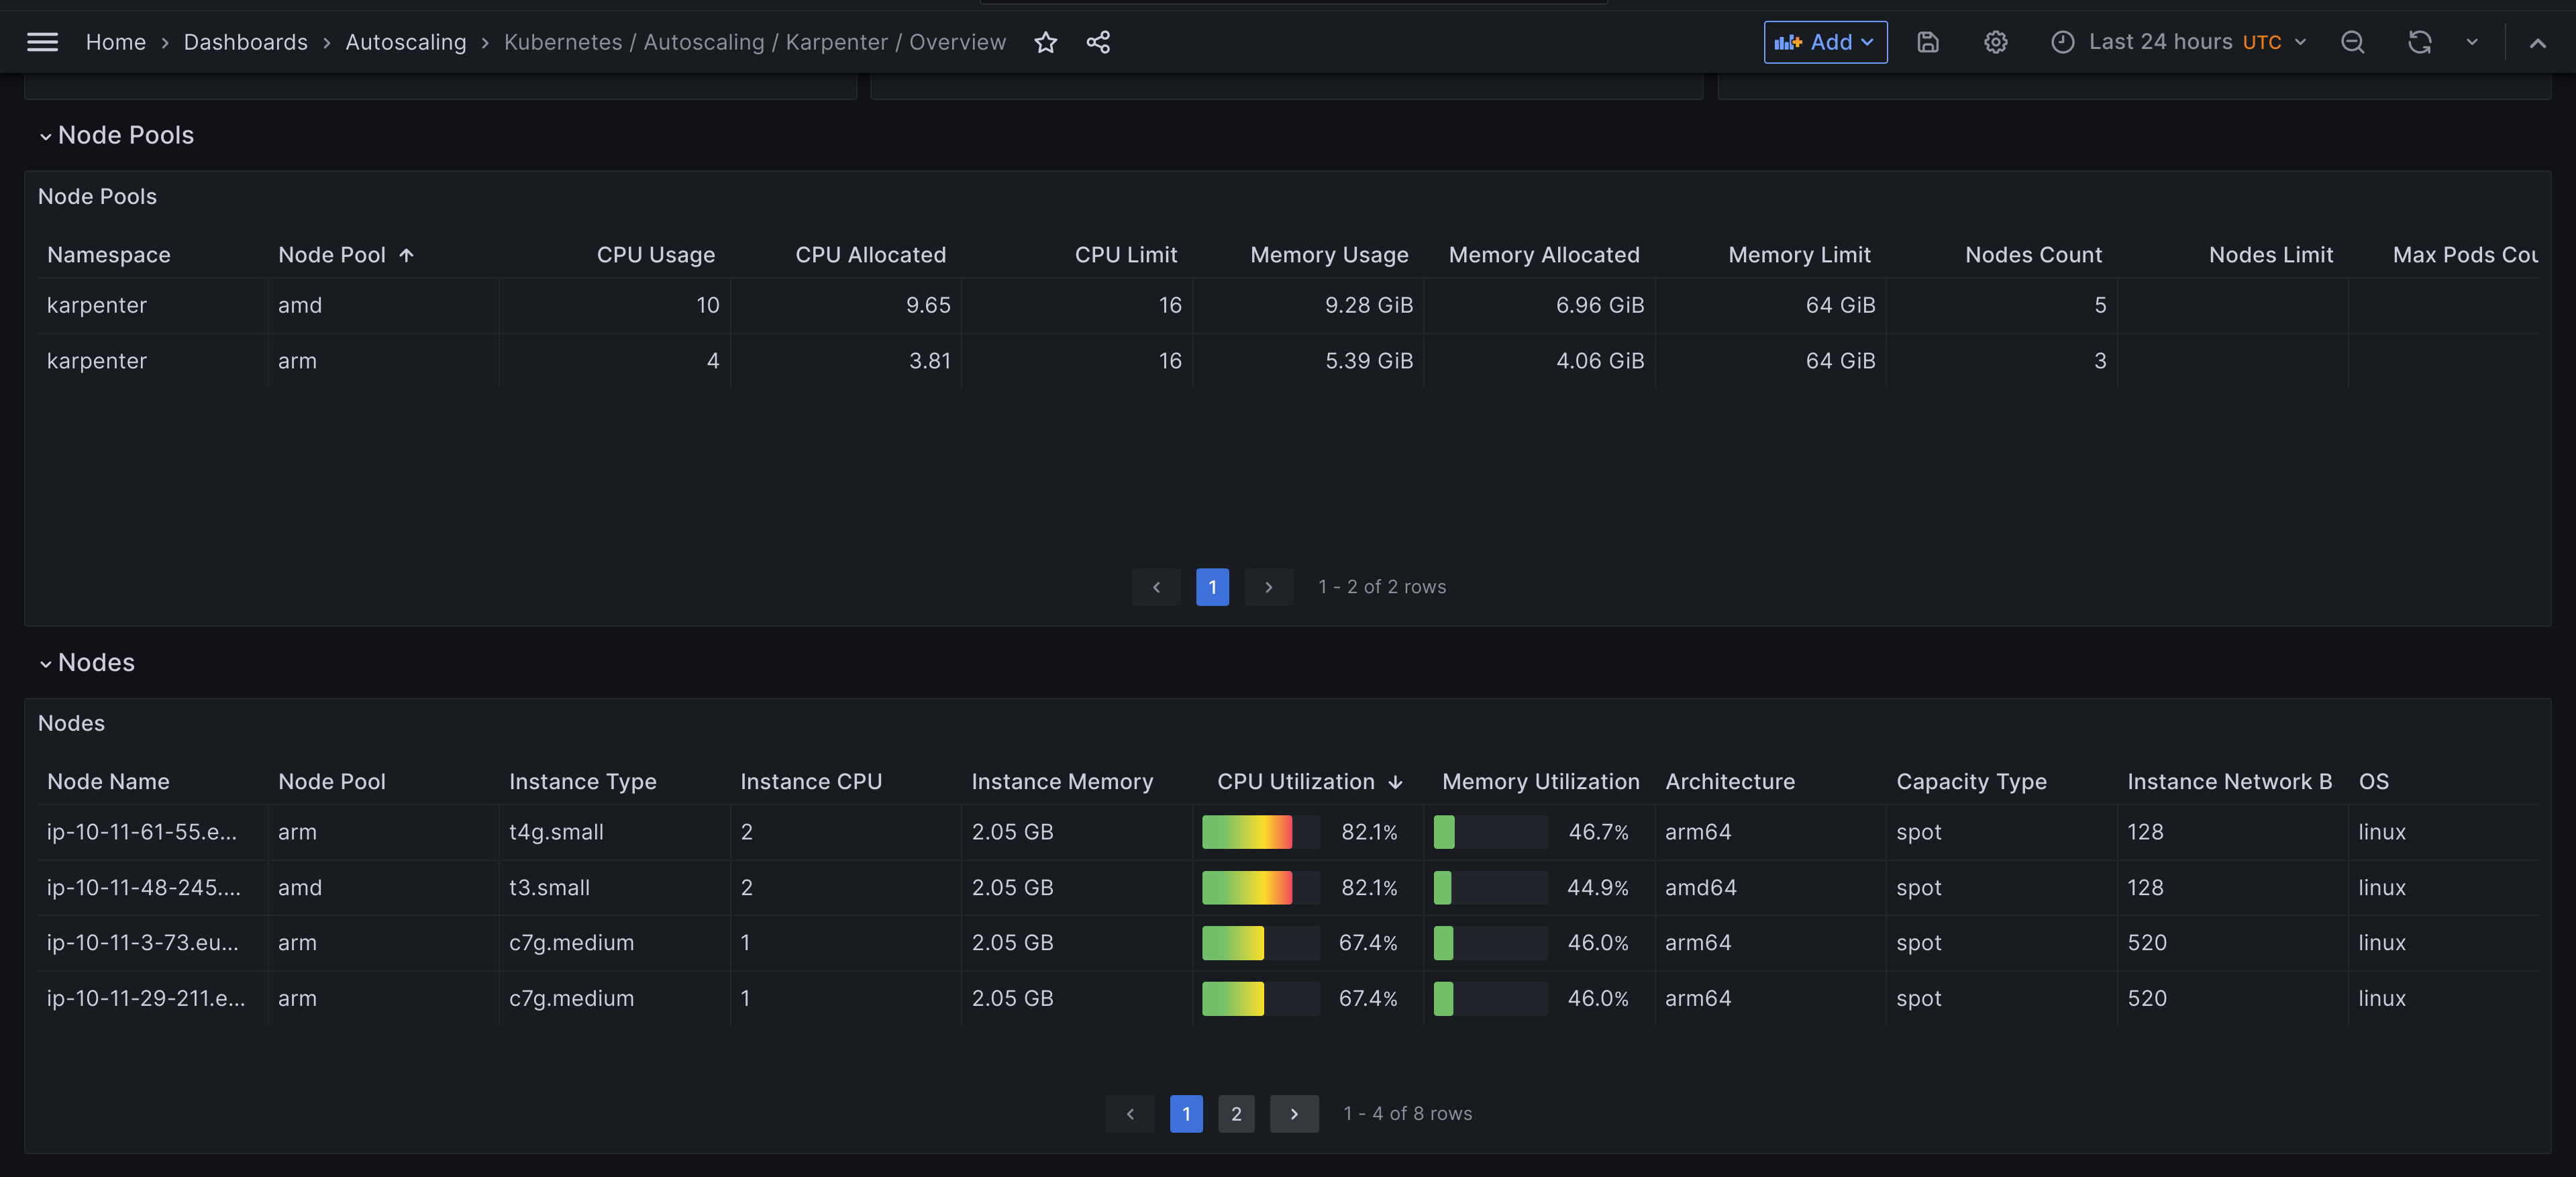
Task: Click the share dashboard icon
Action: coord(1098,42)
